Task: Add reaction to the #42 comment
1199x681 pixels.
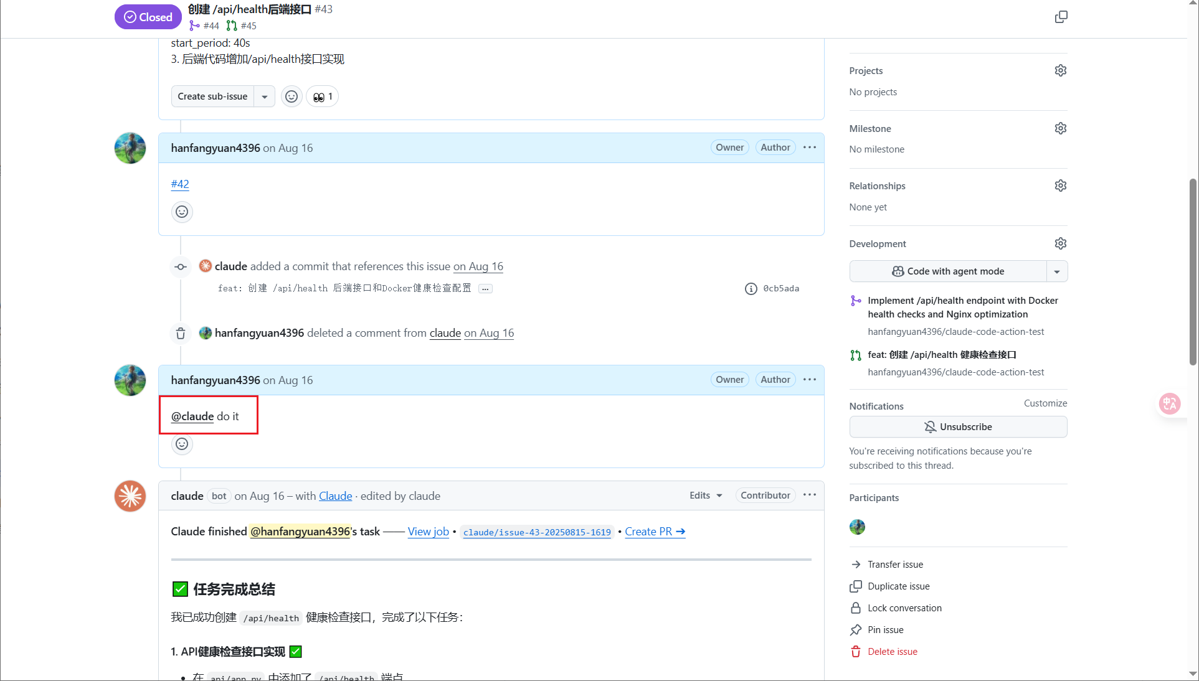Action: coord(182,212)
